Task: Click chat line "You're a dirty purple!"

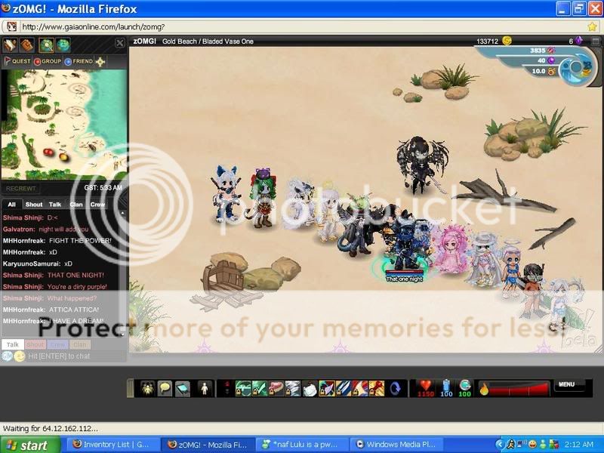Action: tap(77, 287)
